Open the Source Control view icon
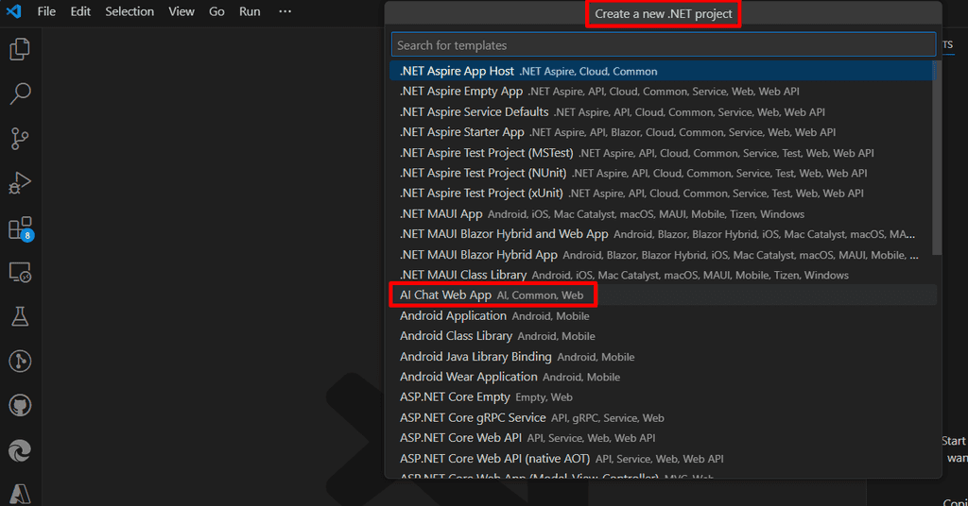The image size is (968, 506). click(x=20, y=139)
